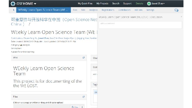Open My Quick Files
Screen dimensions: 192x108
[85, 3]
